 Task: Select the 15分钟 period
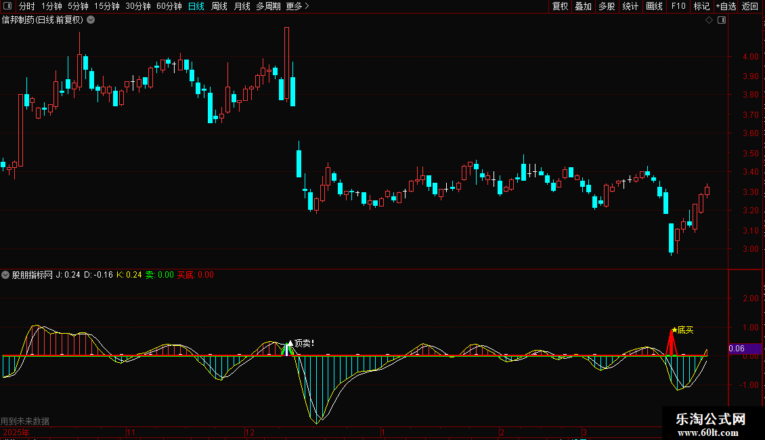pos(107,6)
